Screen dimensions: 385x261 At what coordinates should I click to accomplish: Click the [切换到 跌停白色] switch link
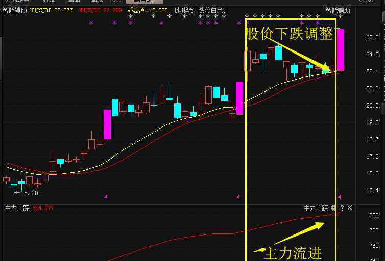click(x=200, y=11)
